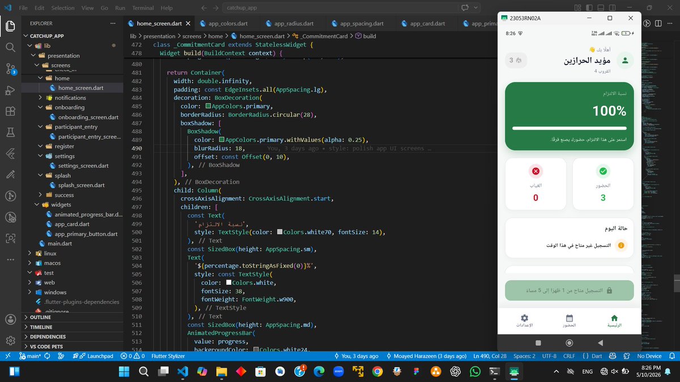Open the Flutter sidebar icon

(x=10, y=154)
